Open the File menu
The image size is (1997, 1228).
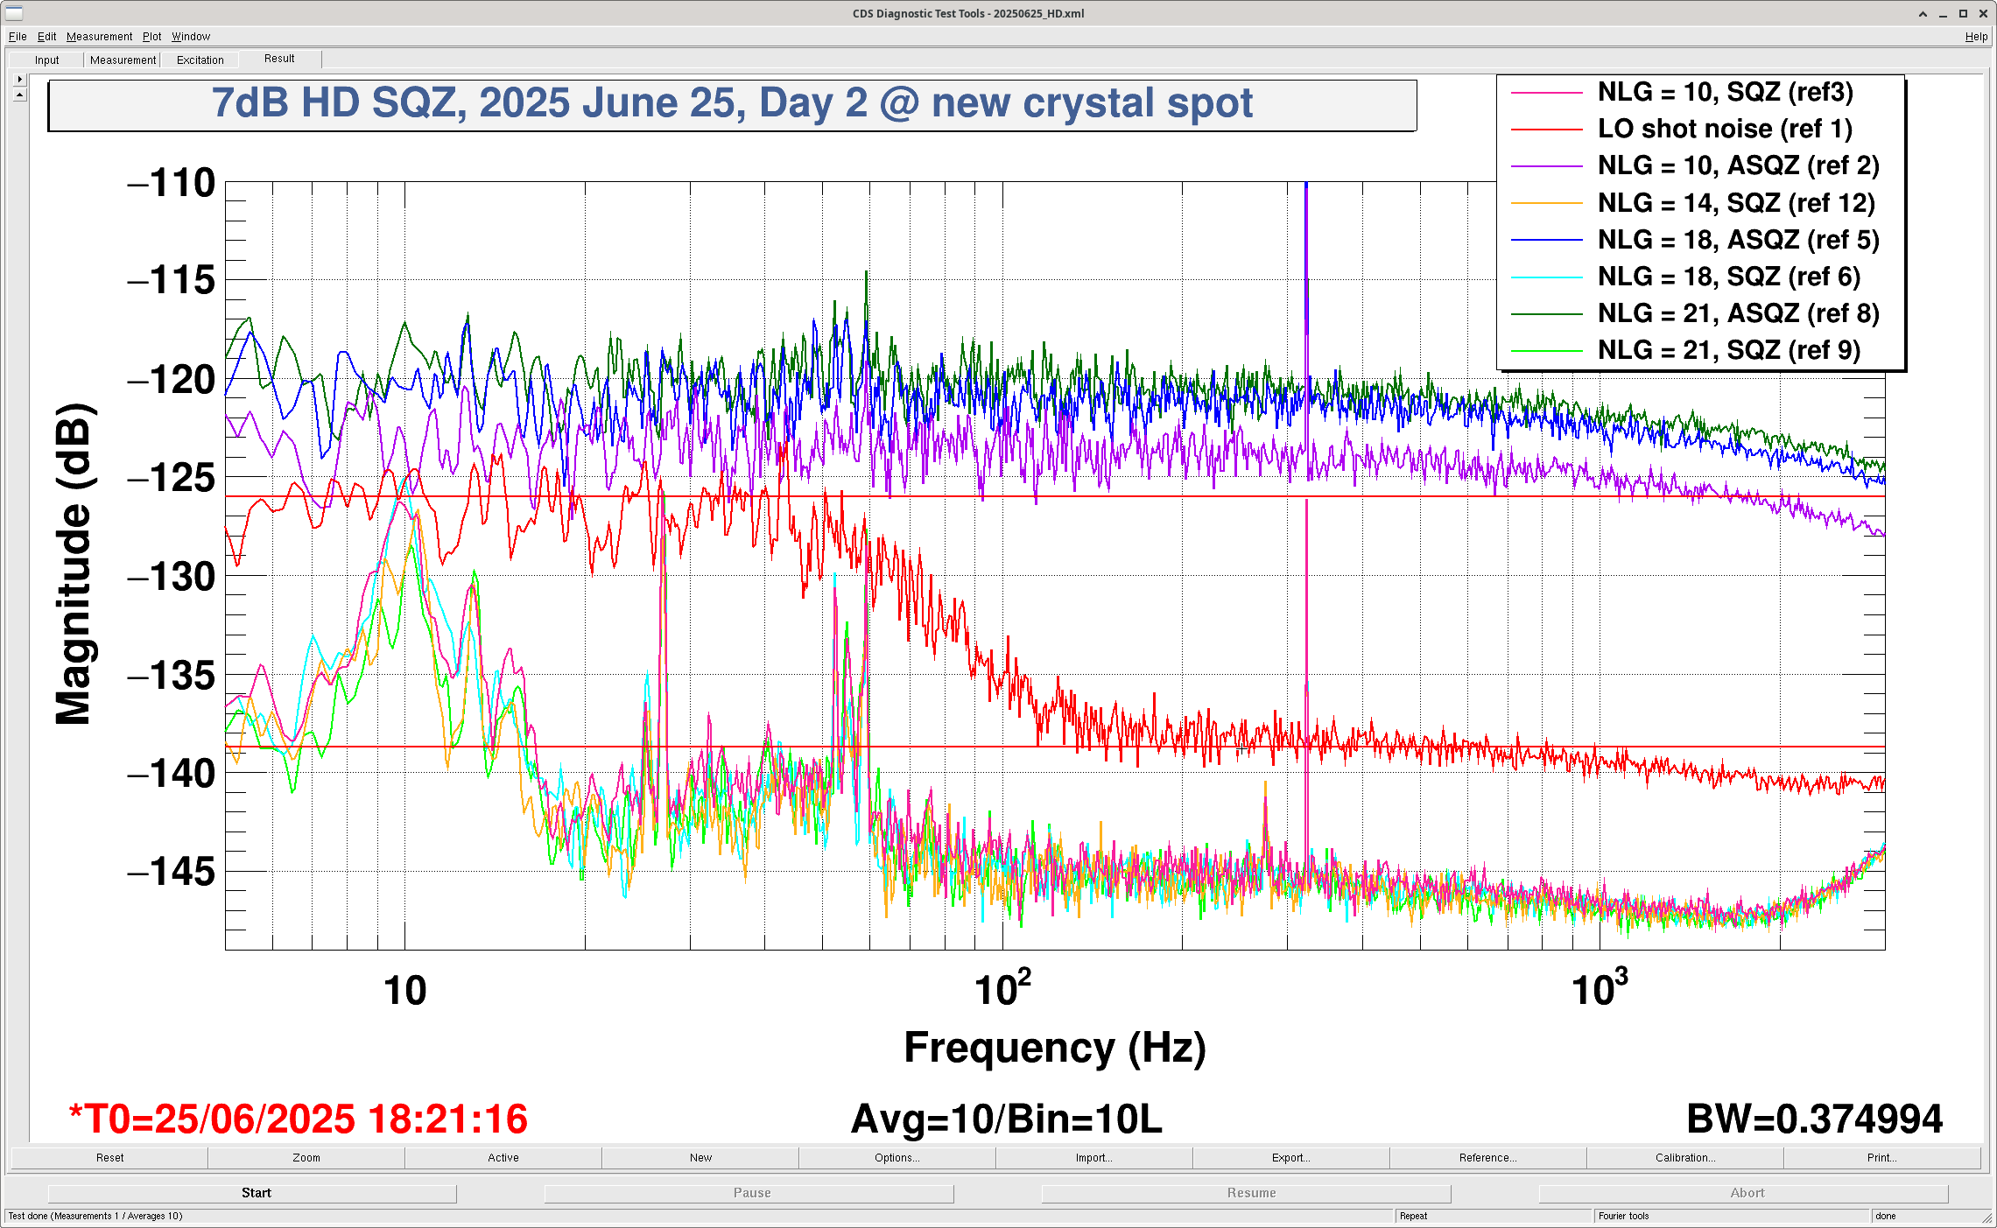coord(18,37)
